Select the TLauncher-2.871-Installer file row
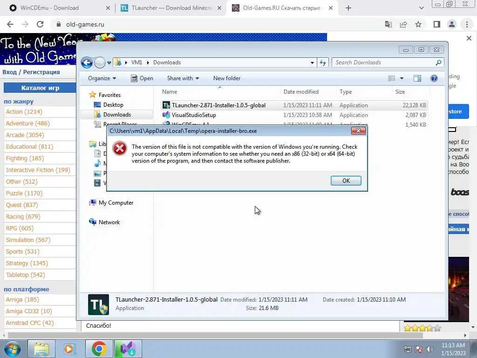Screen dimensions: 477x358 click(x=294, y=105)
